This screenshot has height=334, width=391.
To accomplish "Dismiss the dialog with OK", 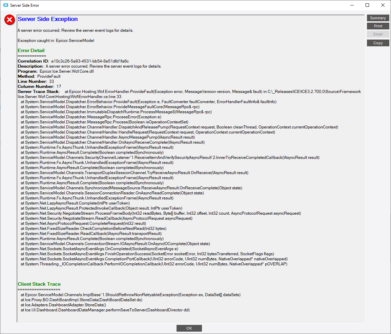I will (x=189, y=328).
